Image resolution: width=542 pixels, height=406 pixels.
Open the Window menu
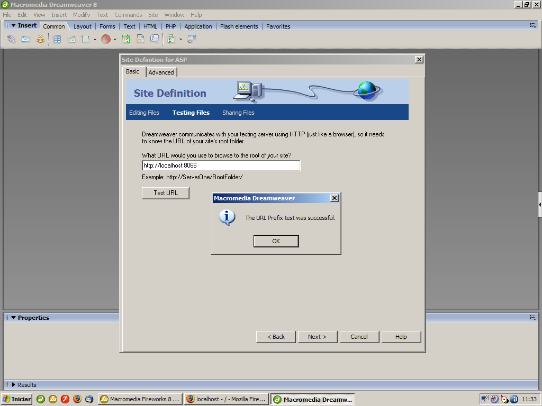click(174, 15)
